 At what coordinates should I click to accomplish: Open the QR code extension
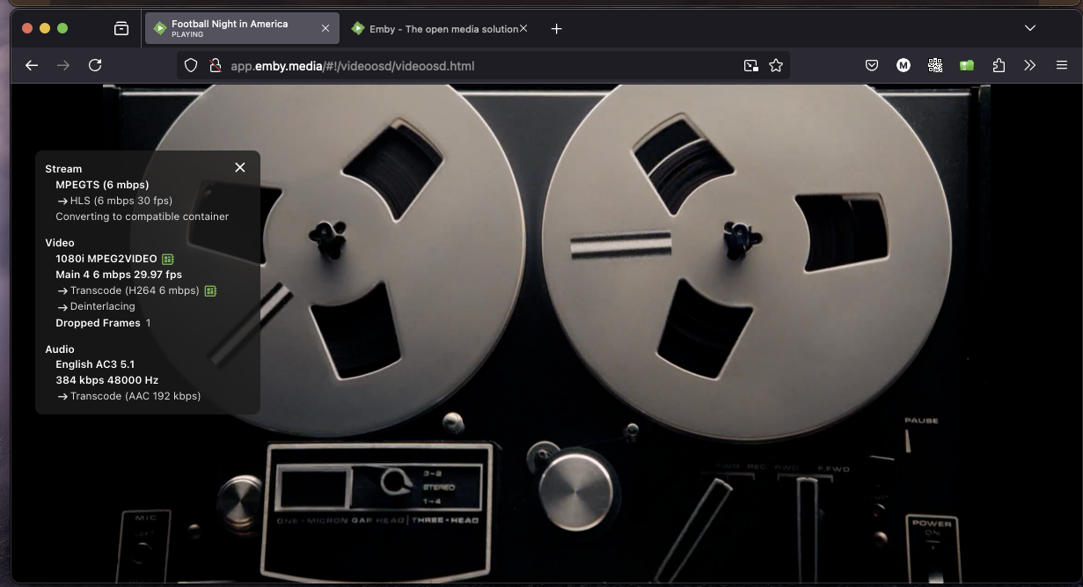[935, 65]
